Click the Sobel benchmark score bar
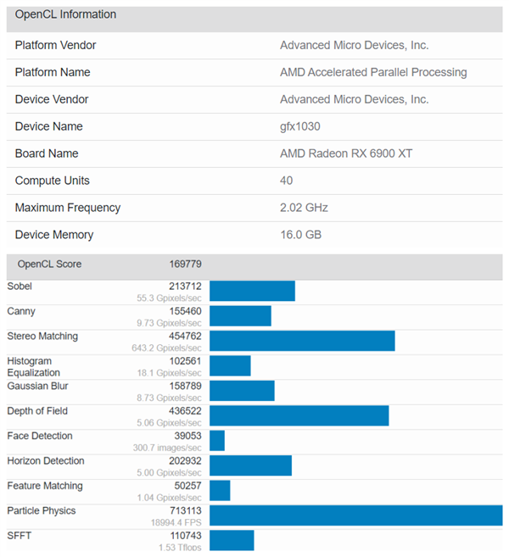Screen dimensions: 509x557 click(252, 291)
